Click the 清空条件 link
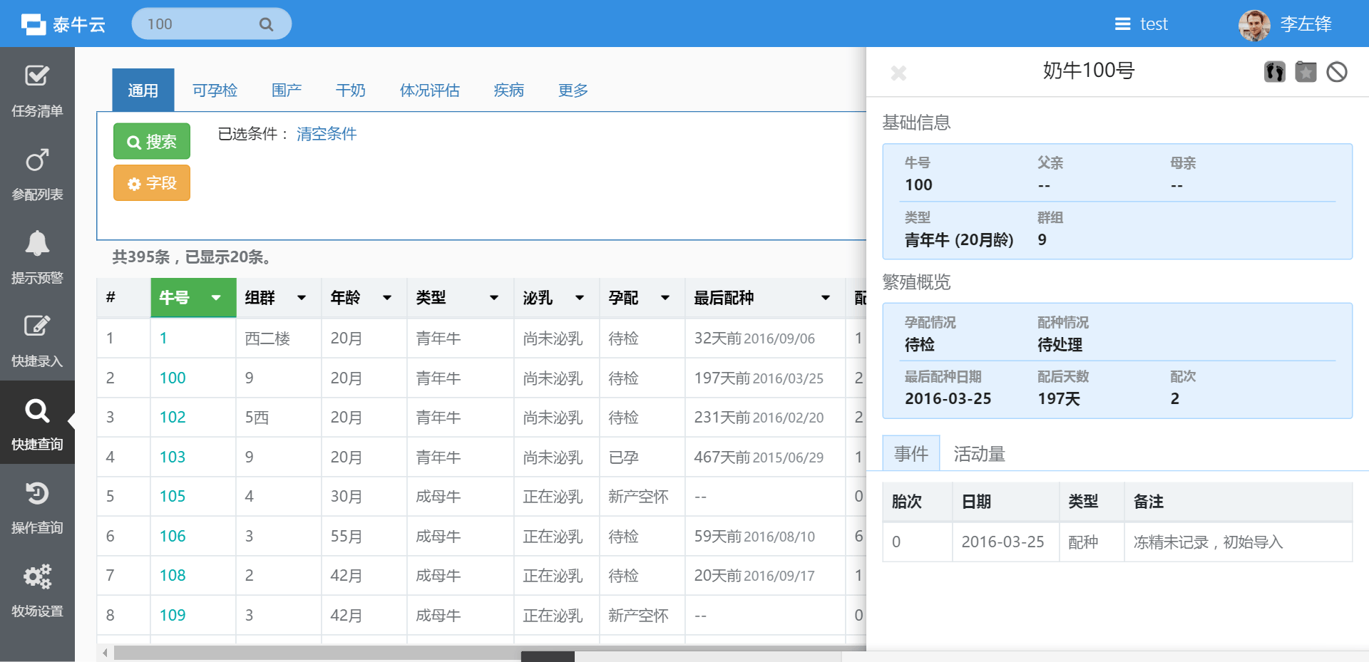 (327, 134)
